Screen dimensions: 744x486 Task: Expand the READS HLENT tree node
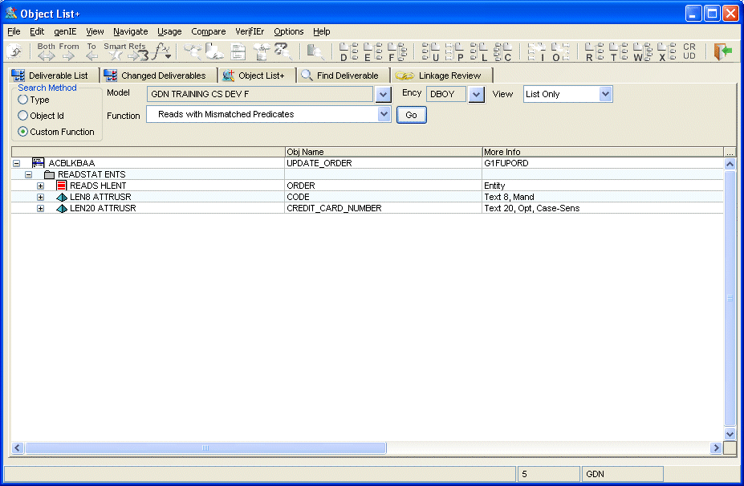(40, 186)
